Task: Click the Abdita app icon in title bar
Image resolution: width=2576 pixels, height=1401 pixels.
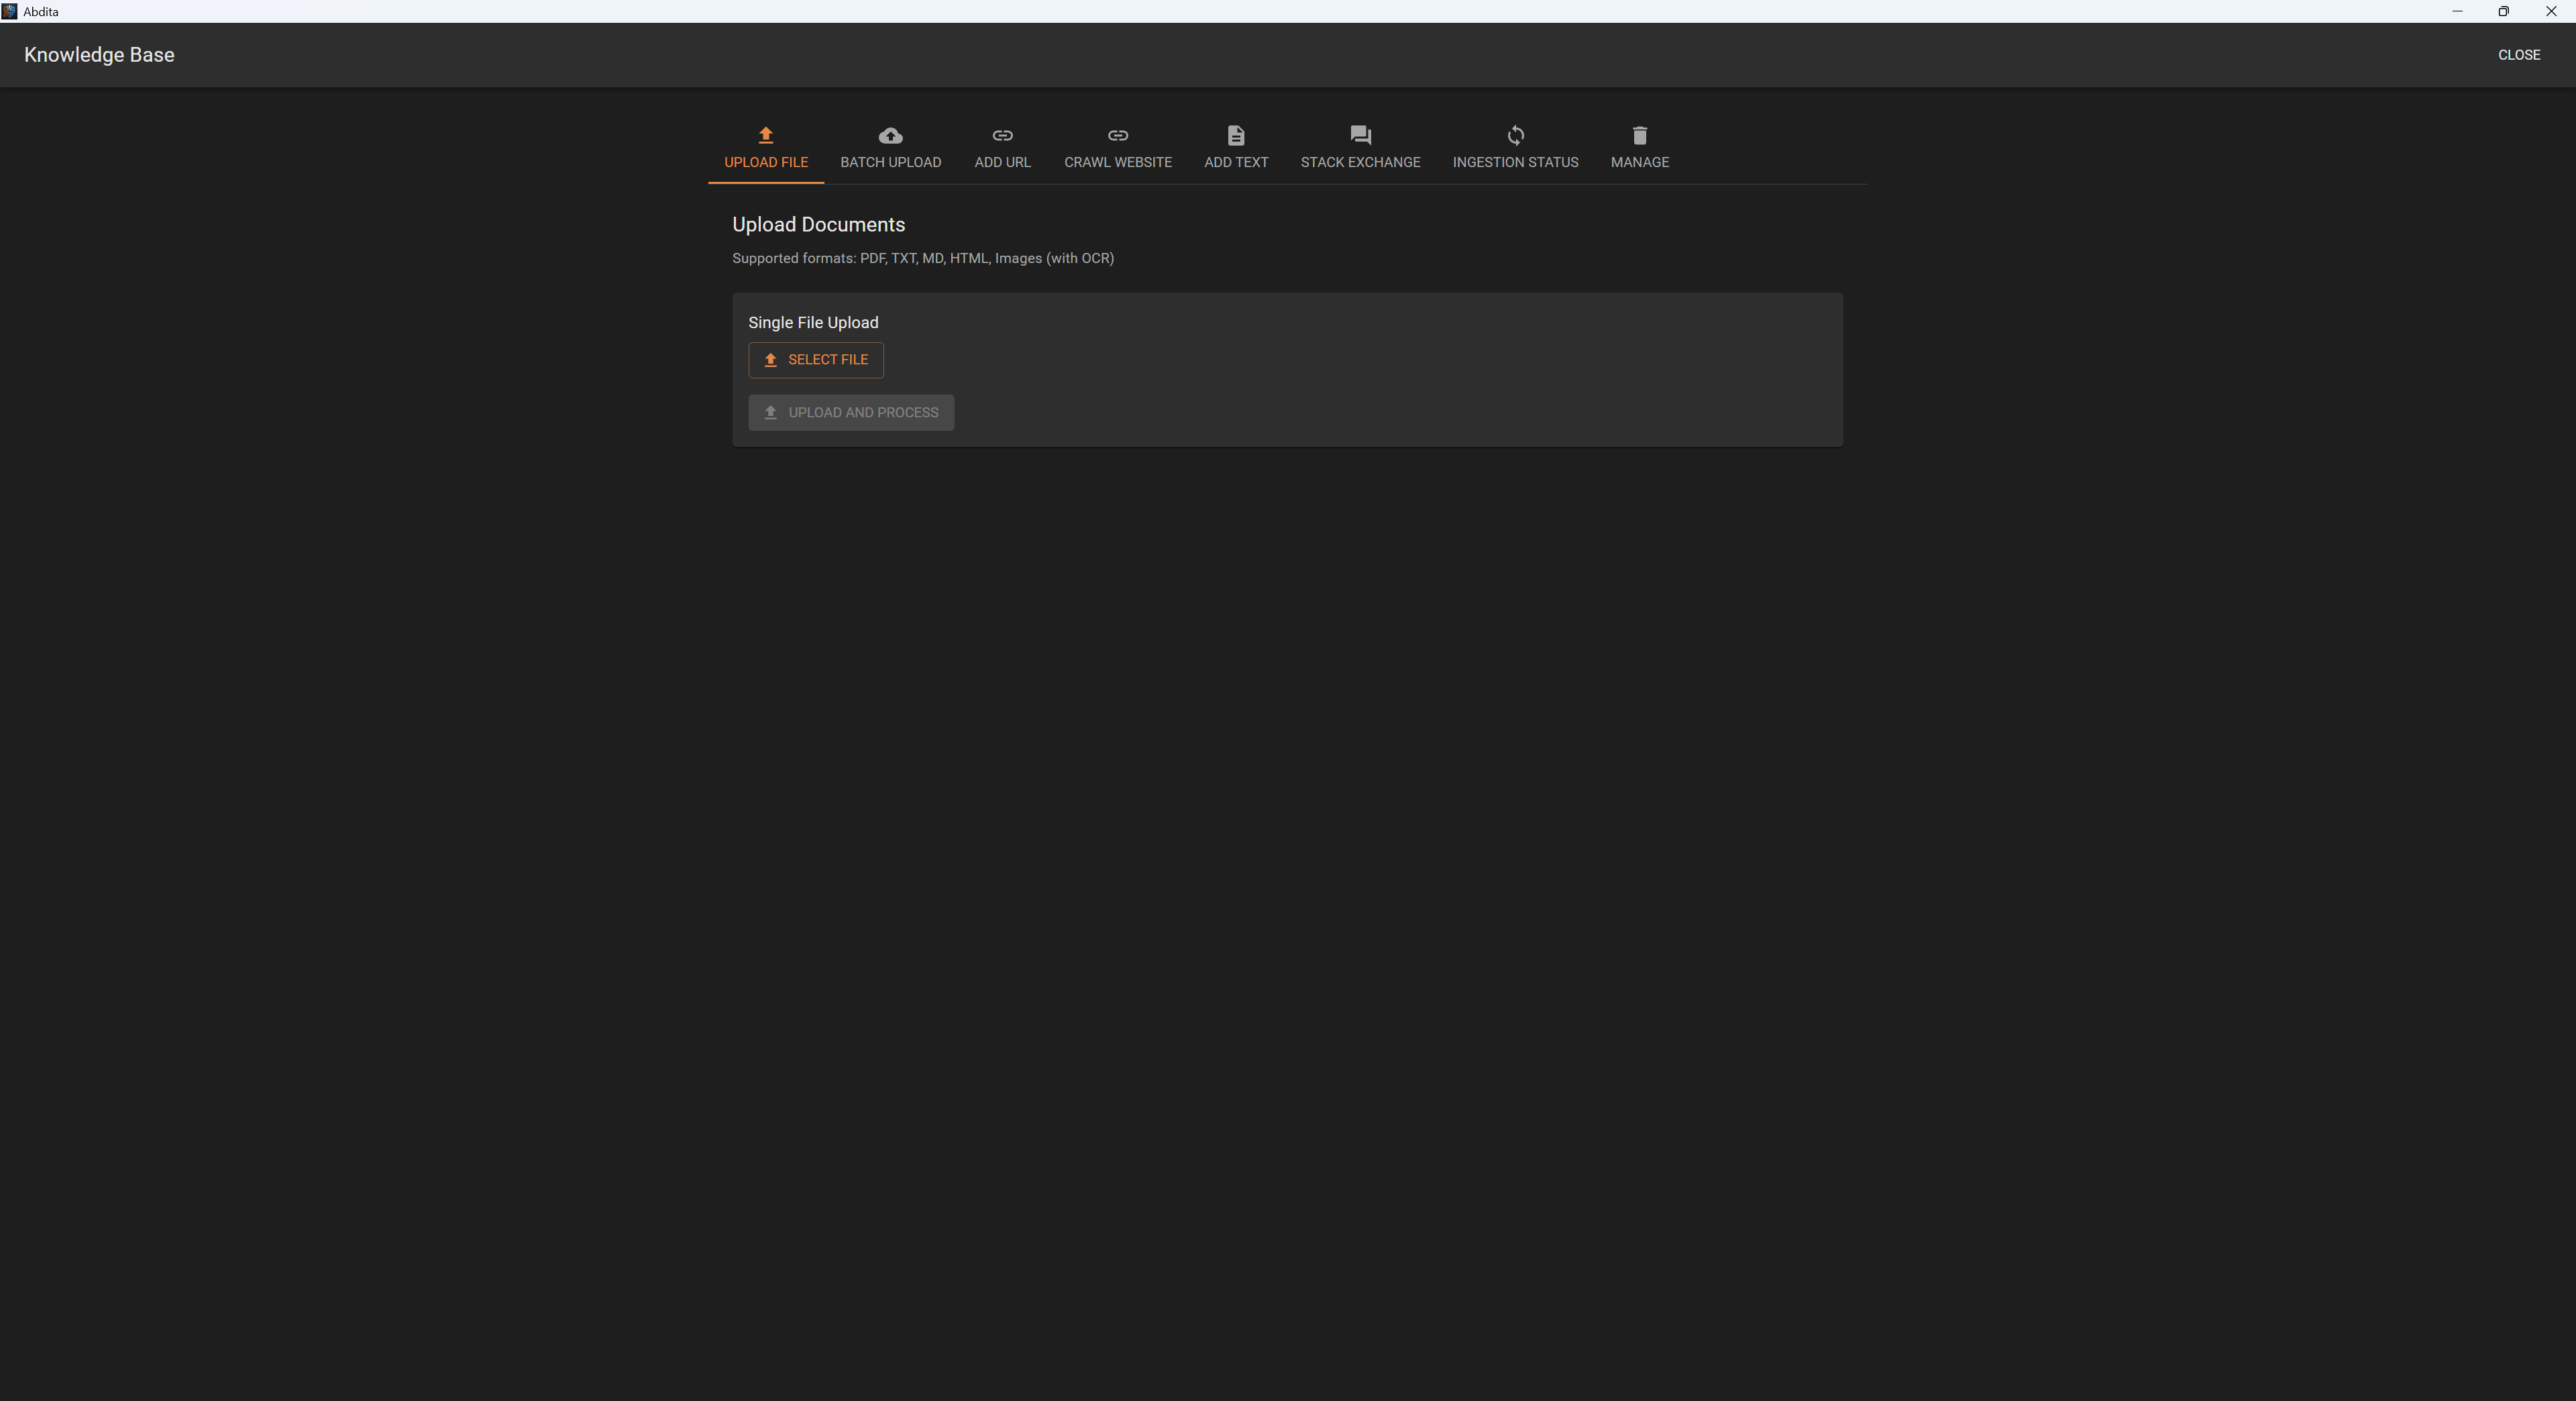Action: click(9, 11)
